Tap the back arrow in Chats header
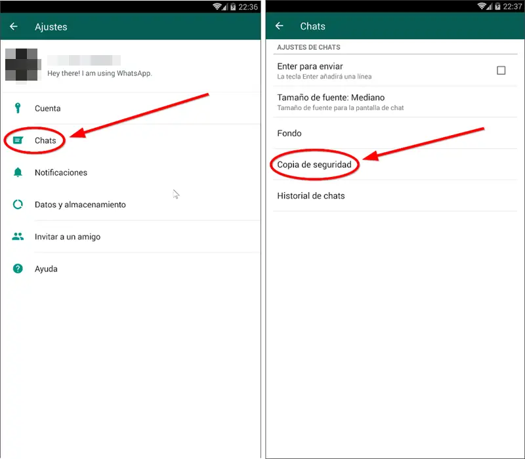The image size is (525, 459). click(x=280, y=26)
